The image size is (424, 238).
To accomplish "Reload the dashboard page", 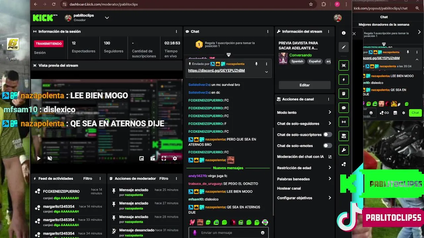I will (x=54, y=4).
